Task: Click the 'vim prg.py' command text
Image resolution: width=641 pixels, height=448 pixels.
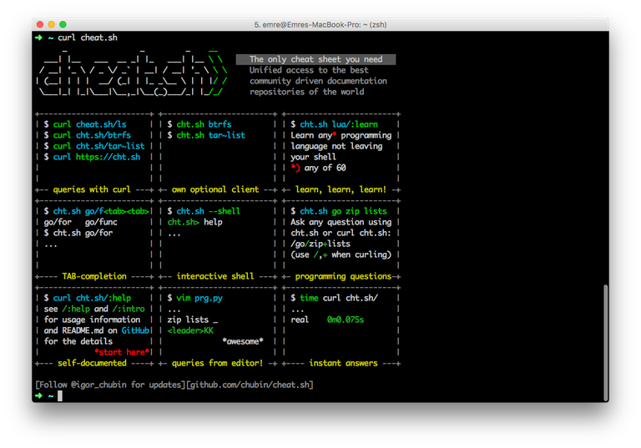Action: click(199, 298)
